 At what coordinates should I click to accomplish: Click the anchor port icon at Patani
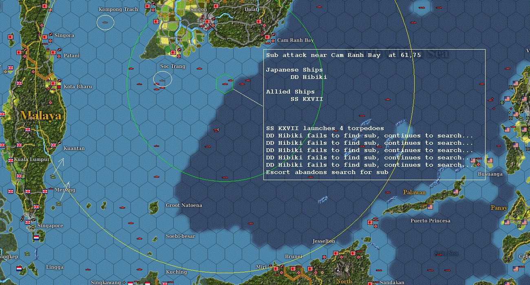(x=48, y=50)
